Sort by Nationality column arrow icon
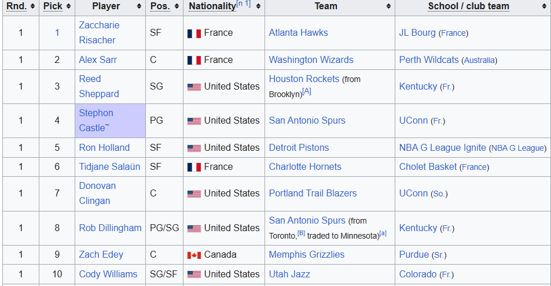This screenshot has height=286, width=551. click(258, 6)
